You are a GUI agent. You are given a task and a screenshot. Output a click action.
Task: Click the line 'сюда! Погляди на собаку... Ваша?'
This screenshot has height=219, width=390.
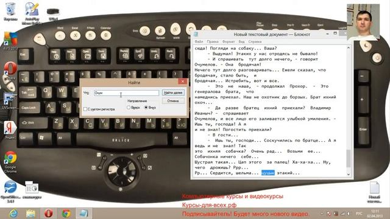tap(236, 48)
